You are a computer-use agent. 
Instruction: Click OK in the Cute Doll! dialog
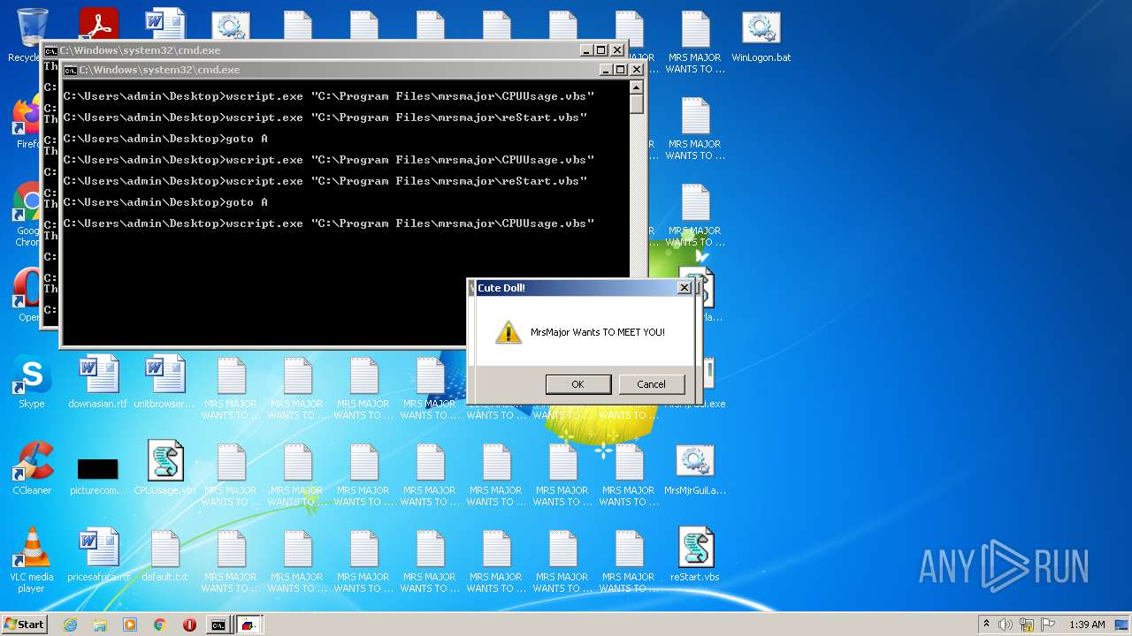pyautogui.click(x=577, y=384)
